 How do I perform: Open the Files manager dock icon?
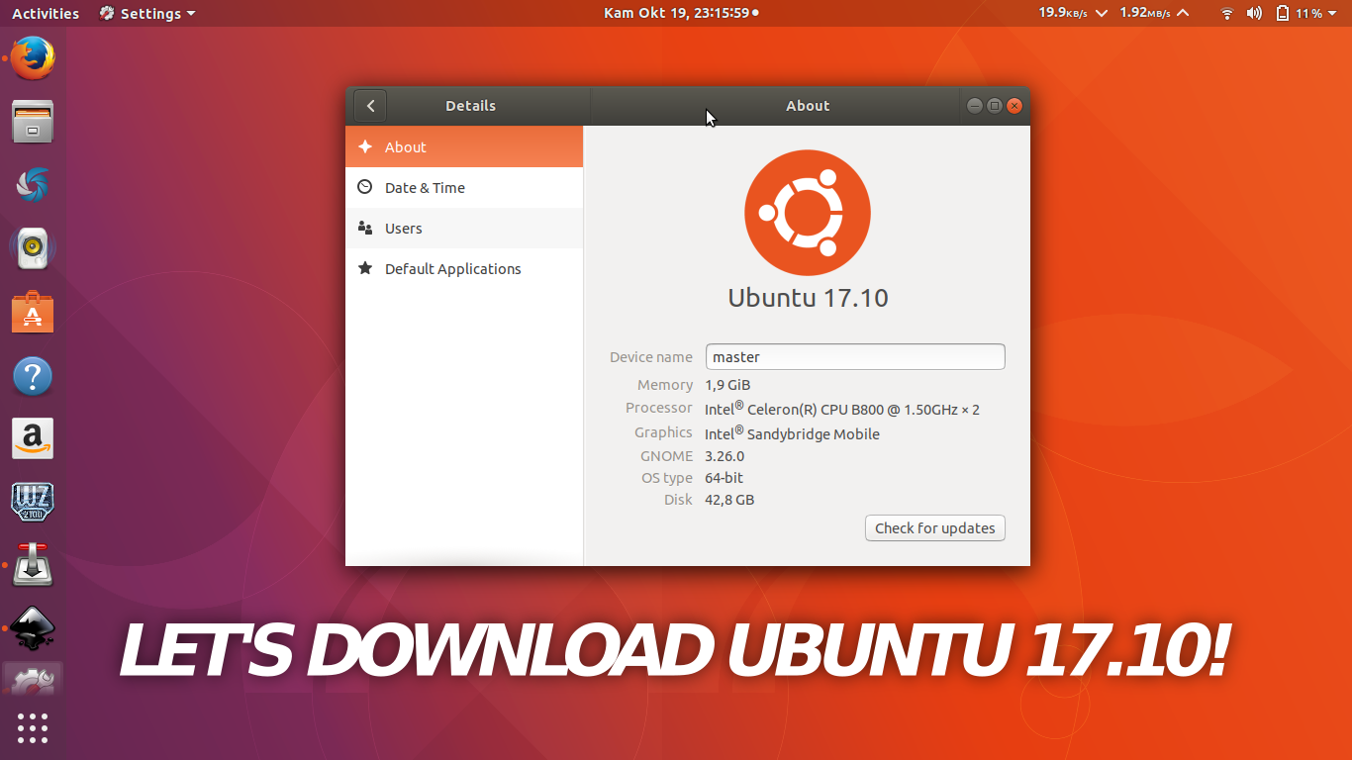(33, 122)
